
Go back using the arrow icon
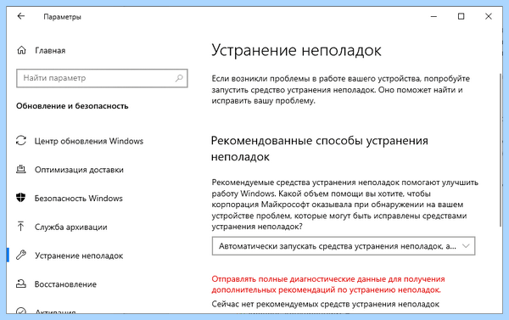[21, 16]
